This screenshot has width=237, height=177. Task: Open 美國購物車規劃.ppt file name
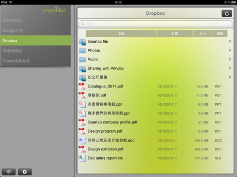tap(105, 104)
